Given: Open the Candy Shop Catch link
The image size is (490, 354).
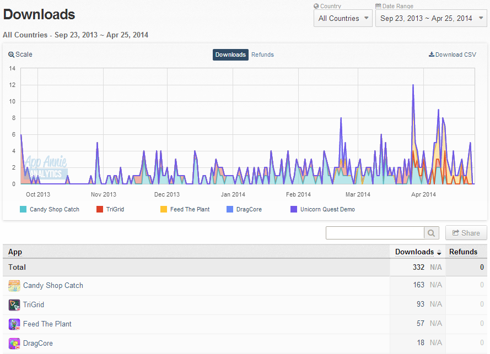Looking at the screenshot, I should [x=53, y=286].
